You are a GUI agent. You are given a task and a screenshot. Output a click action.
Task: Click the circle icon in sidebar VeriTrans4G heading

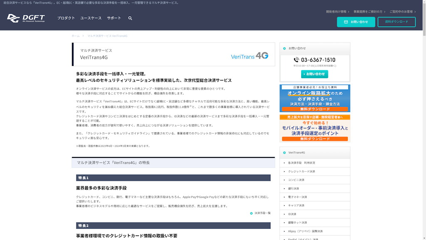pyautogui.click(x=285, y=152)
